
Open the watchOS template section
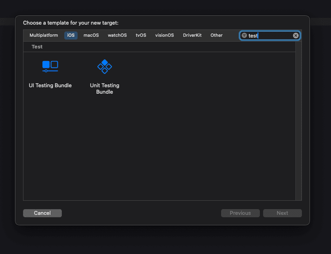point(117,35)
